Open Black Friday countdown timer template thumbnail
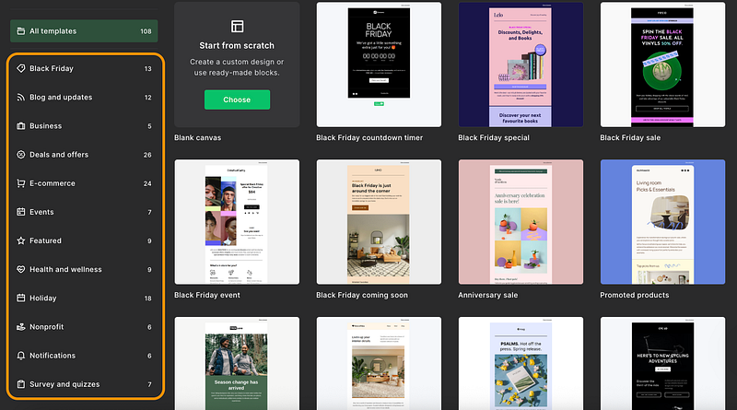Image resolution: width=737 pixels, height=410 pixels. 379,64
